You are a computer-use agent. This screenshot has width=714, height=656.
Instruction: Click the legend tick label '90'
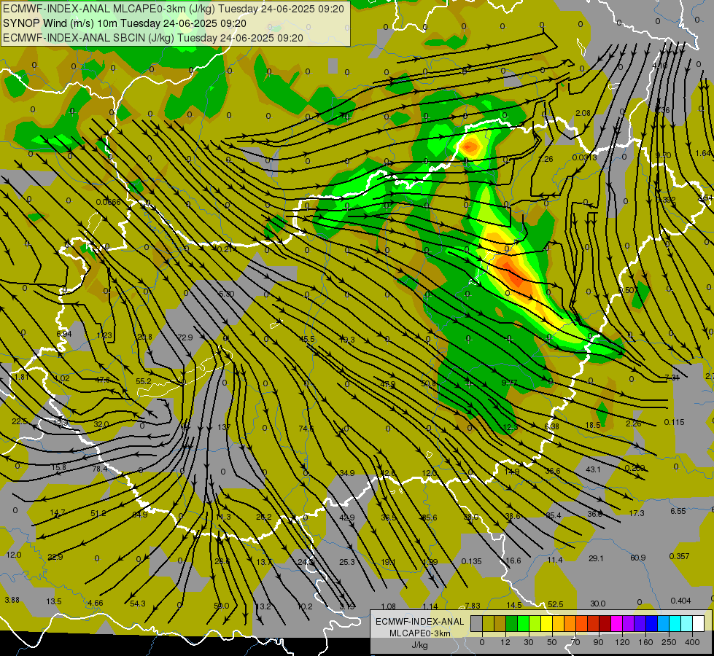598,642
